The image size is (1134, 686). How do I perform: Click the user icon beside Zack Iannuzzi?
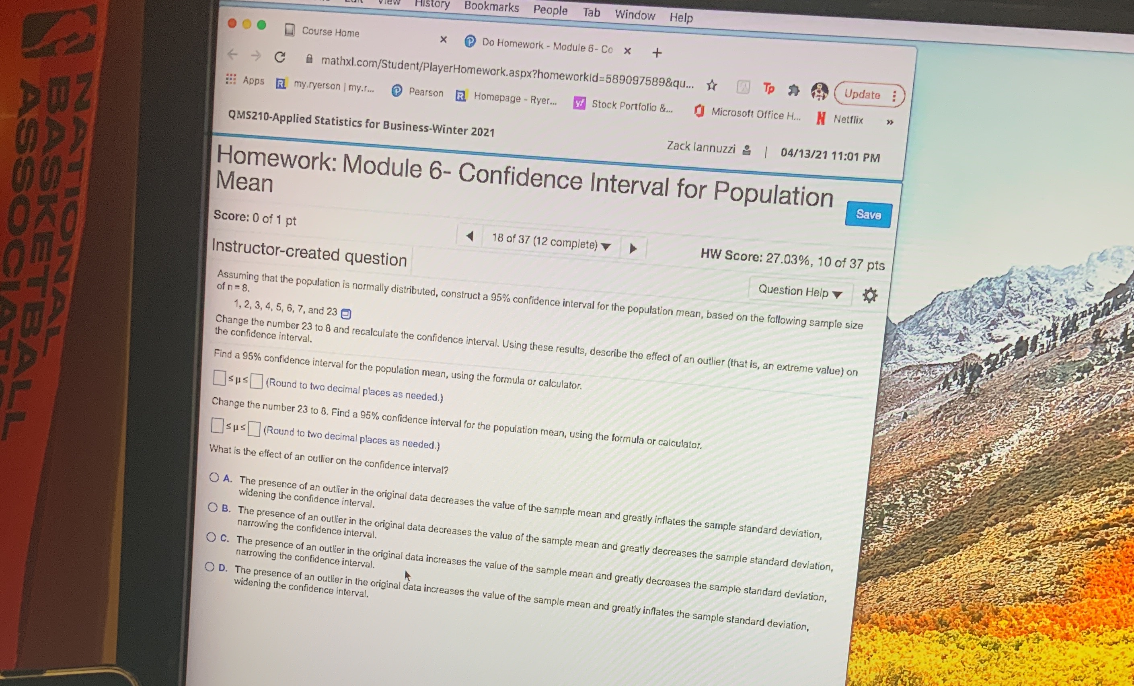point(746,150)
